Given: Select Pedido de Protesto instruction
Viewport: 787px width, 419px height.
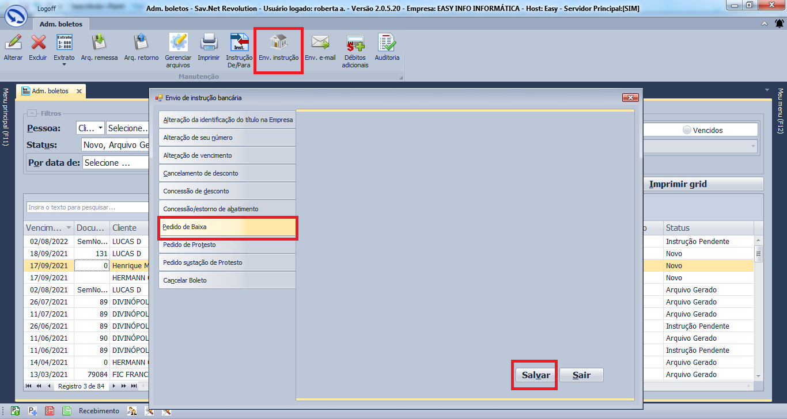Looking at the screenshot, I should click(x=227, y=245).
